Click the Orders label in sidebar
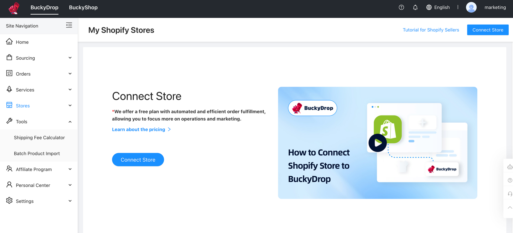513x233 pixels. 23,74
